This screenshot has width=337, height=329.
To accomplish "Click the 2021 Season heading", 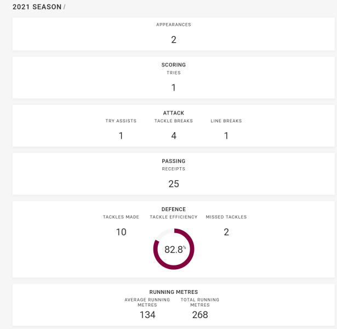I will (37, 7).
